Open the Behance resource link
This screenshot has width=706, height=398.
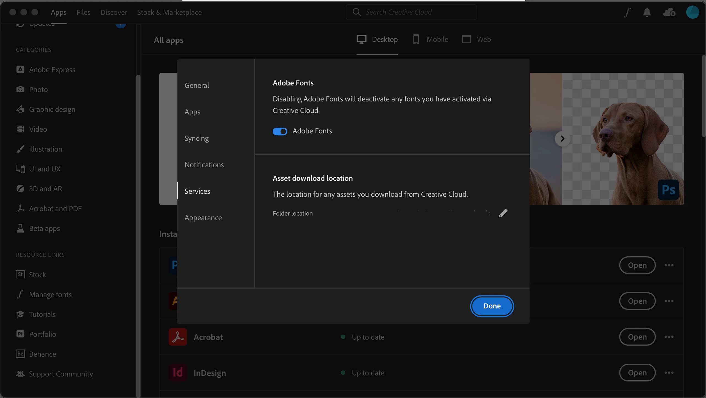tap(42, 354)
